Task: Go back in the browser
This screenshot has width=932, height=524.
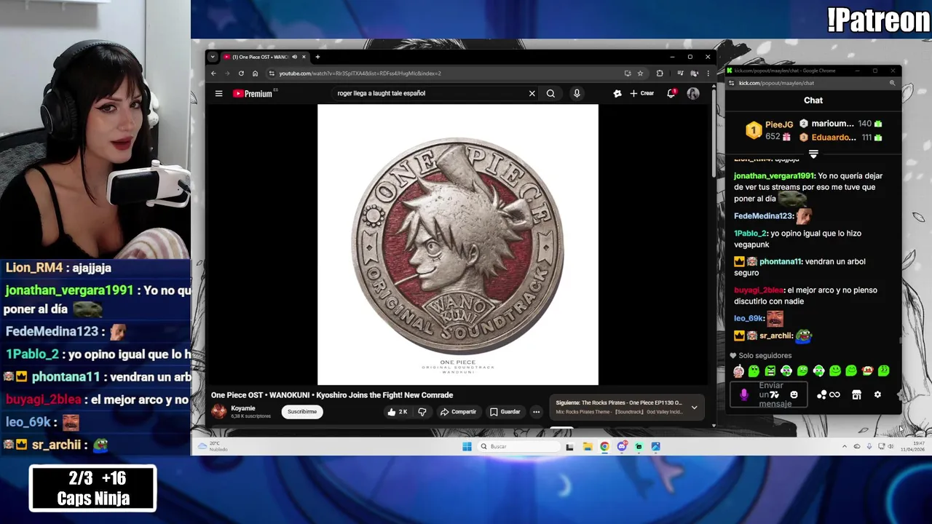Action: coord(213,74)
